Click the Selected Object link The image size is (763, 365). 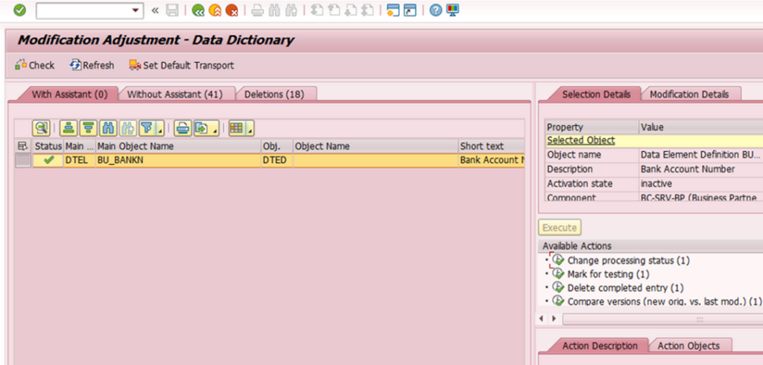point(581,141)
